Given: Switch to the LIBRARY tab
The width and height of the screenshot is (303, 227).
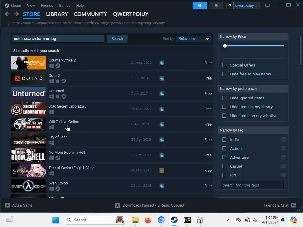Looking at the screenshot, I should click(x=57, y=14).
